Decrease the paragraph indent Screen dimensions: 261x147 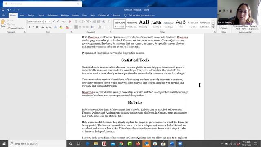pos(95,22)
